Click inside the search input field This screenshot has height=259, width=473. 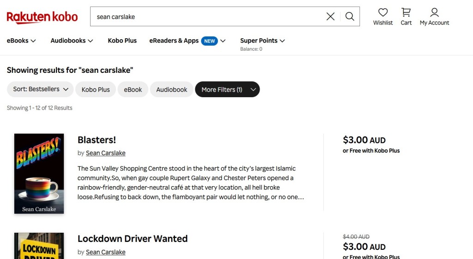click(208, 17)
